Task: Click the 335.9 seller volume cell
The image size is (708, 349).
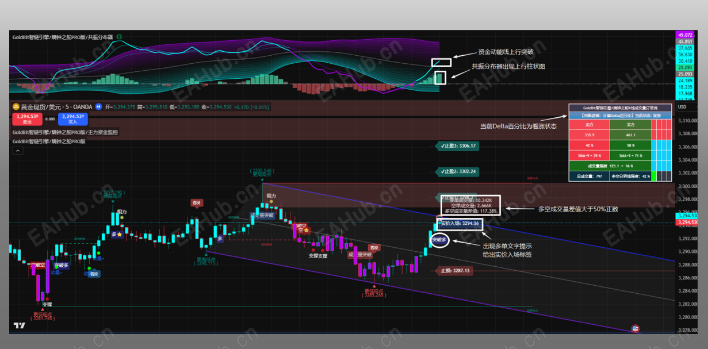Action: (x=589, y=135)
